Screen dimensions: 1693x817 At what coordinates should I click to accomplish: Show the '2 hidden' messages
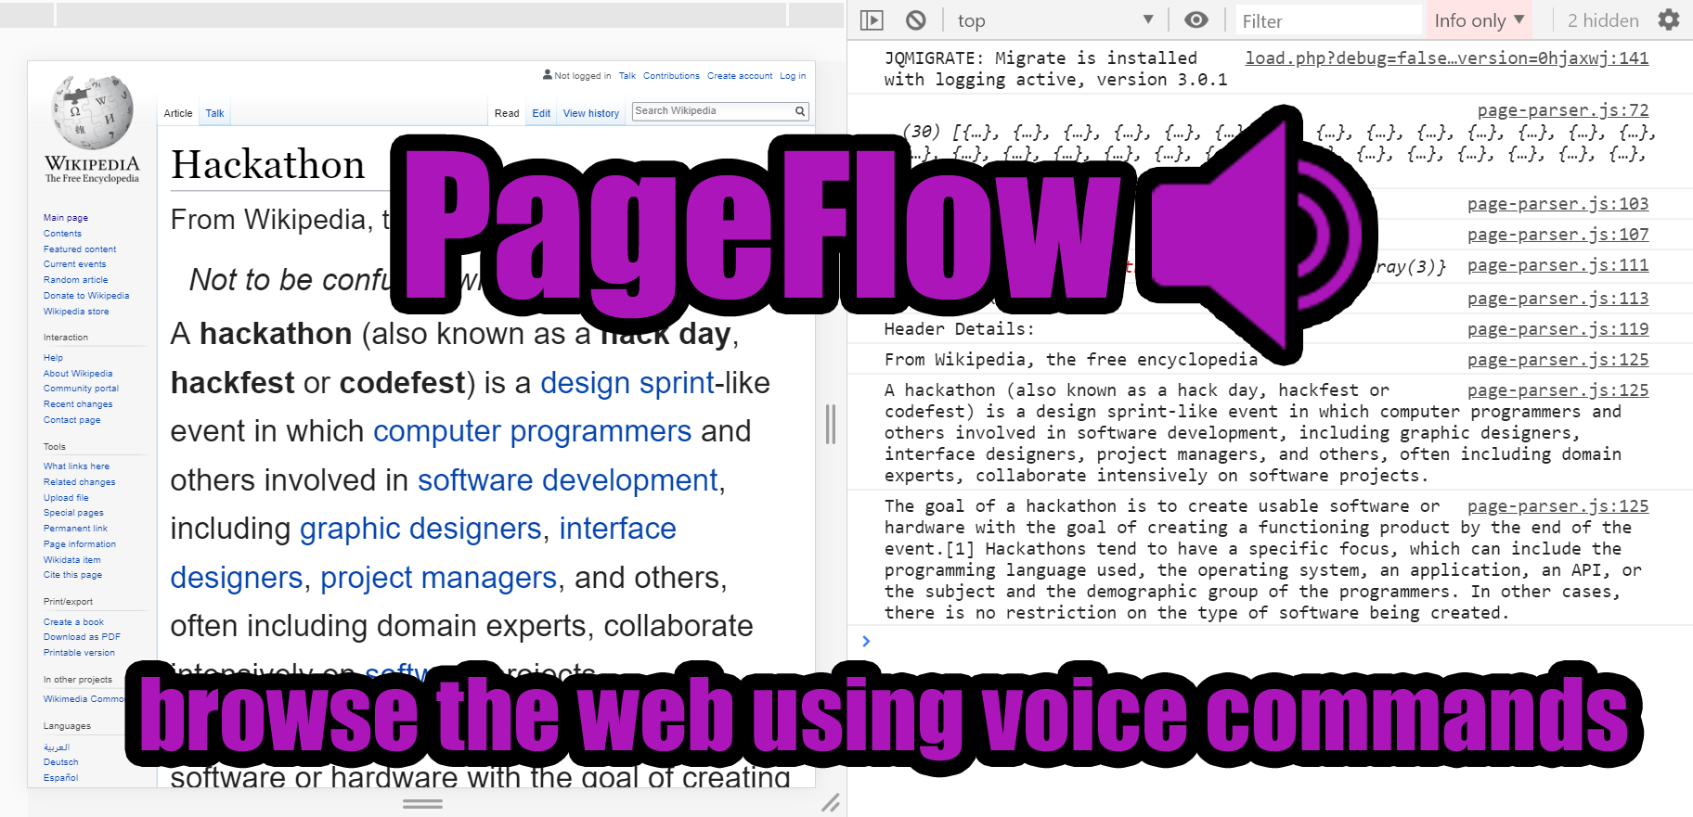tap(1603, 20)
